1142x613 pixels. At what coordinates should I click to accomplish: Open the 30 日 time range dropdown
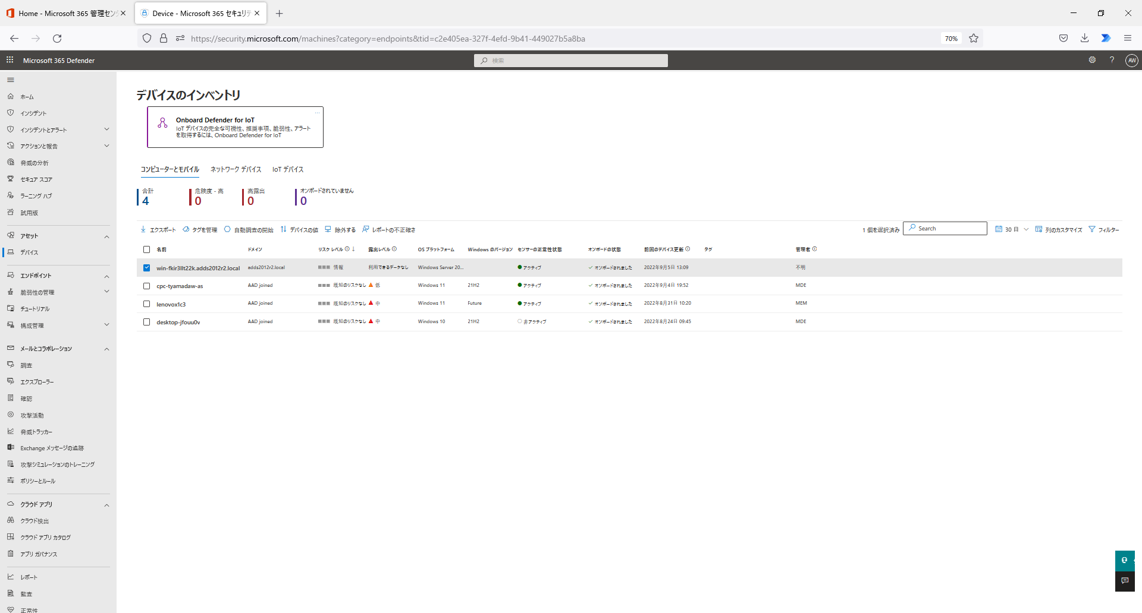tap(1012, 229)
